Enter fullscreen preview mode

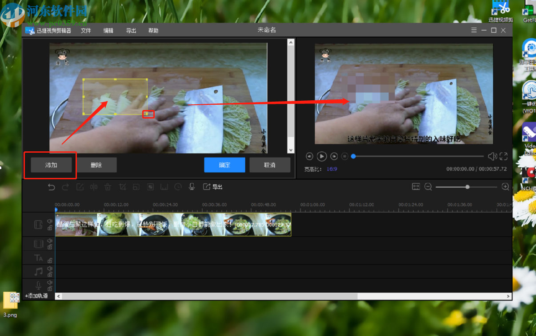504,156
